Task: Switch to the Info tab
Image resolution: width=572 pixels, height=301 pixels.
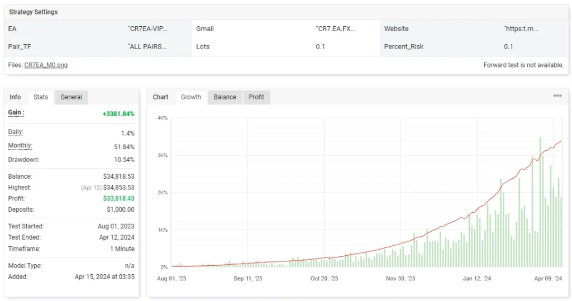Action: point(15,97)
